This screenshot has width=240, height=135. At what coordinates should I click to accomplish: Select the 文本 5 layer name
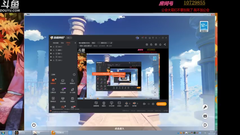60,47
